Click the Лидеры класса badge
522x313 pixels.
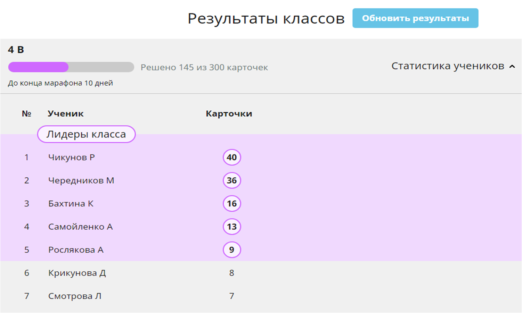(x=86, y=134)
